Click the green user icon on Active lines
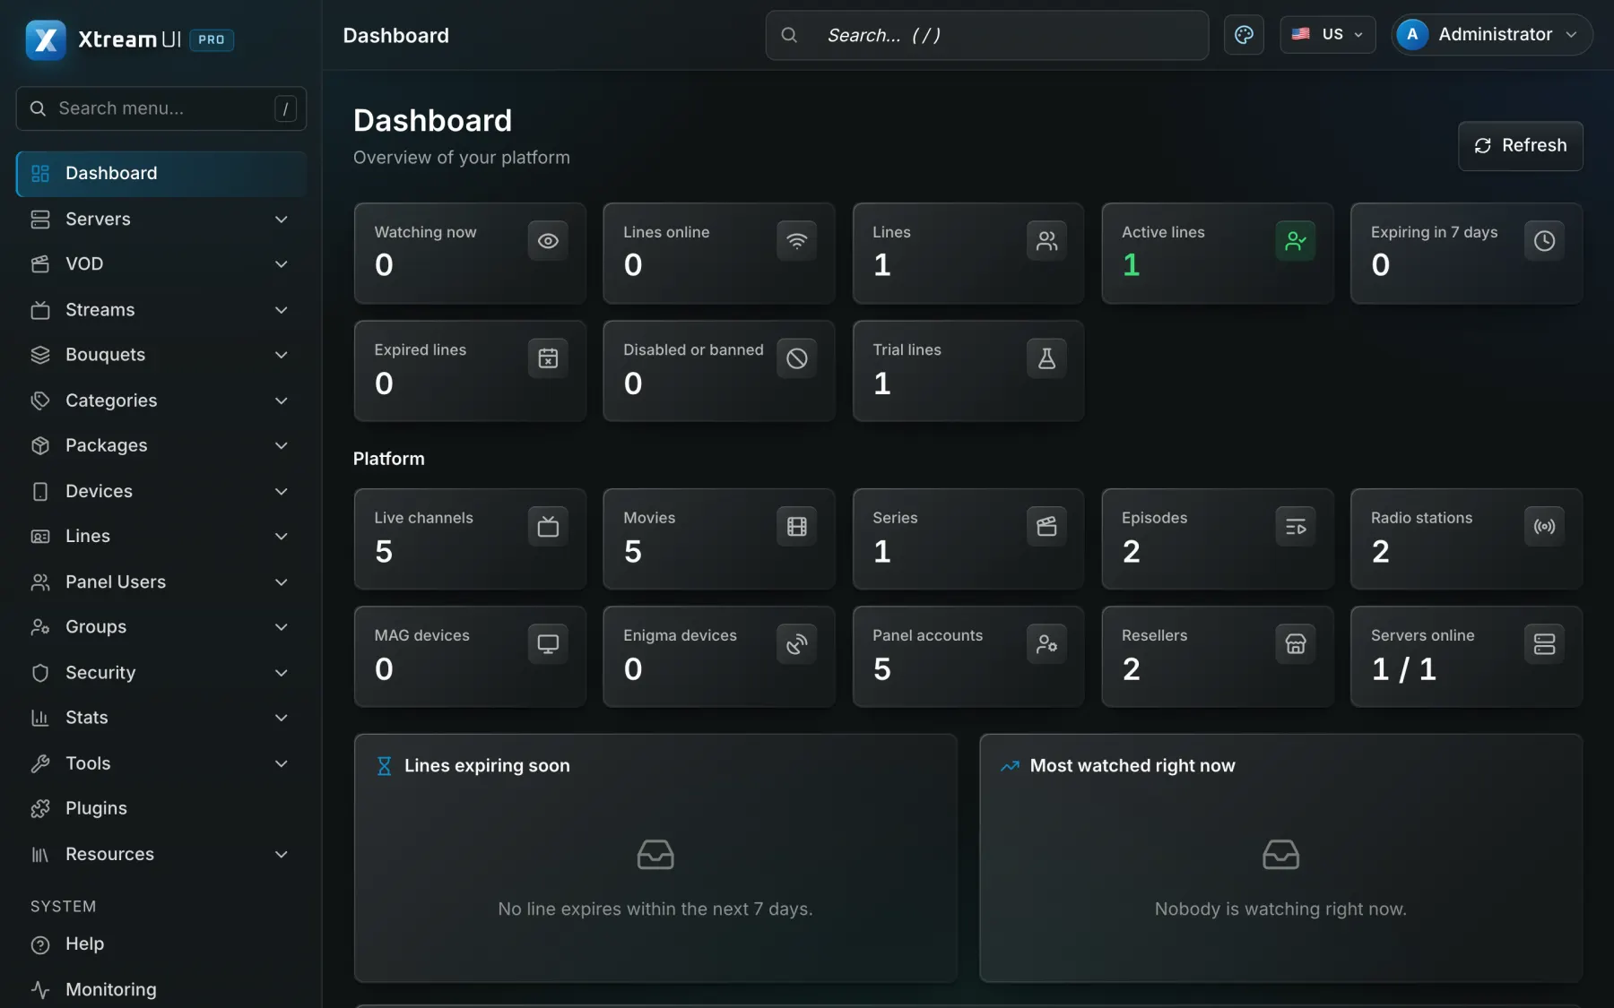The height and width of the screenshot is (1008, 1614). pyautogui.click(x=1296, y=241)
